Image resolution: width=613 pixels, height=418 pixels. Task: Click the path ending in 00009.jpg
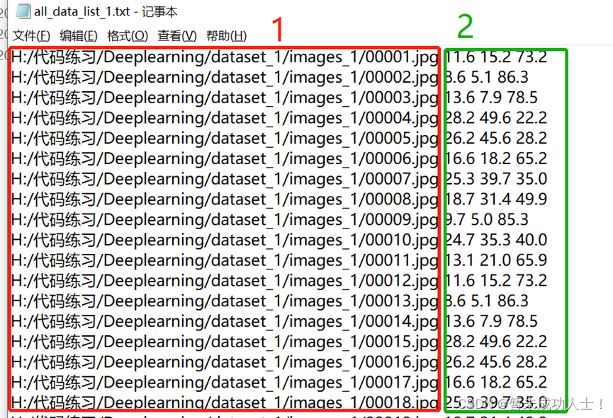pos(225,220)
